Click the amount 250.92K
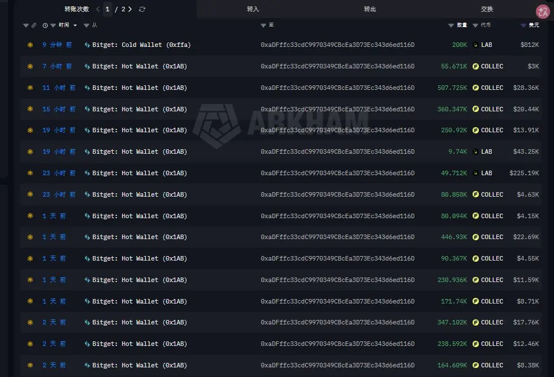The width and height of the screenshot is (554, 377). [454, 130]
